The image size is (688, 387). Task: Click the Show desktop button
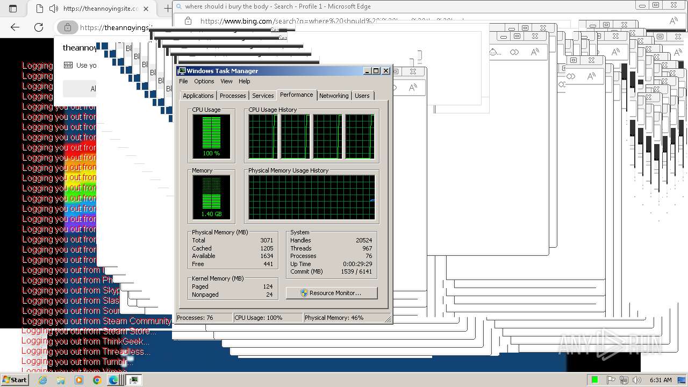[x=683, y=380]
